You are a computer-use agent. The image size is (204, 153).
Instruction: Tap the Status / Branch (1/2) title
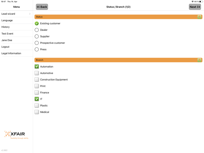tap(118, 7)
